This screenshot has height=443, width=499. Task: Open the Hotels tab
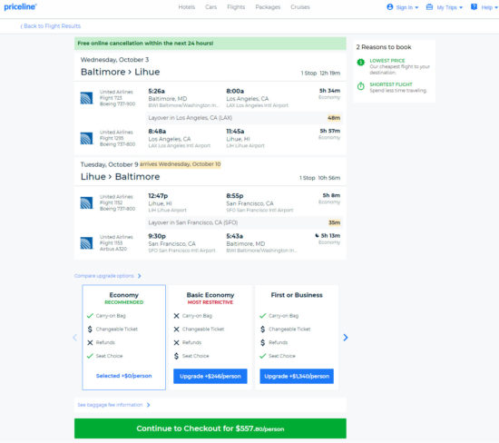pyautogui.click(x=187, y=7)
